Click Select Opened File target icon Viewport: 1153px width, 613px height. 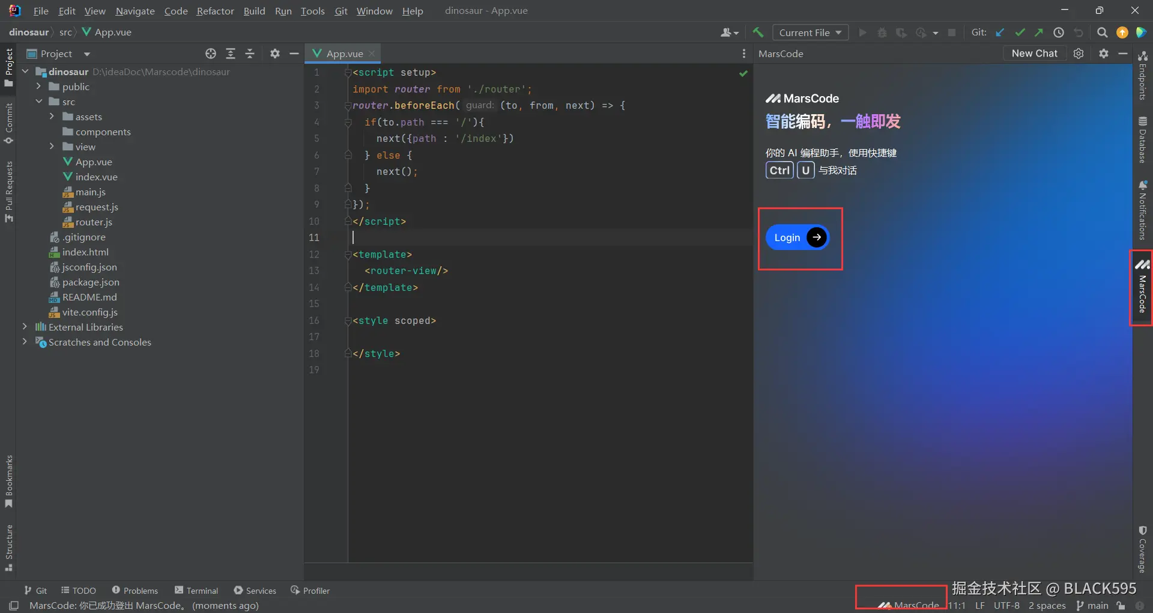coord(211,53)
